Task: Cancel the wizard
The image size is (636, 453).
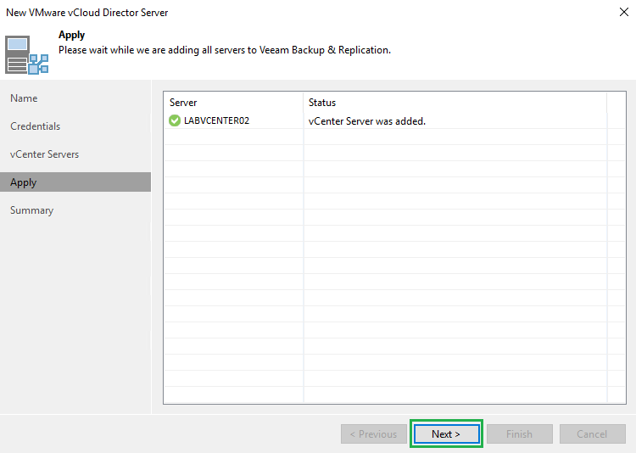Action: pyautogui.click(x=592, y=434)
